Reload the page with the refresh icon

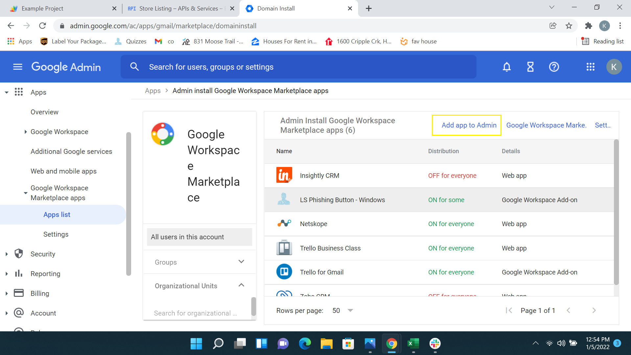pyautogui.click(x=42, y=26)
